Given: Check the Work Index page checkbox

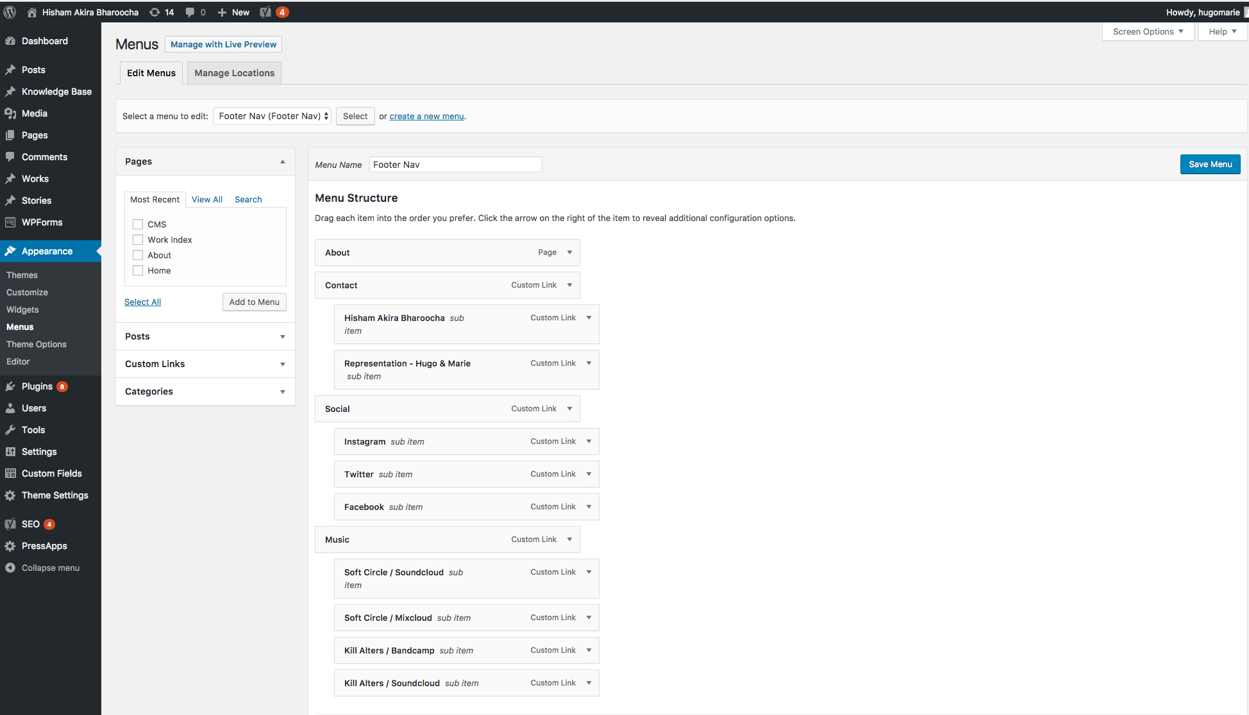Looking at the screenshot, I should pyautogui.click(x=138, y=240).
